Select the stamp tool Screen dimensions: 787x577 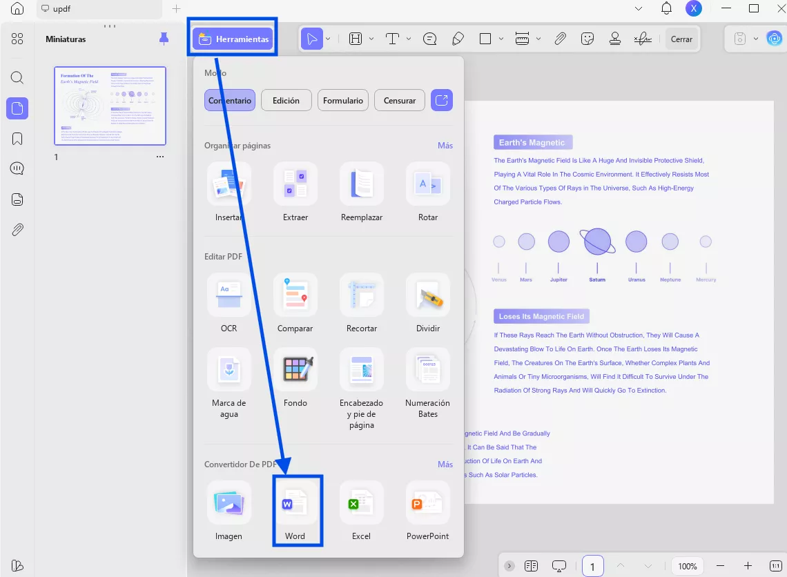click(x=615, y=39)
